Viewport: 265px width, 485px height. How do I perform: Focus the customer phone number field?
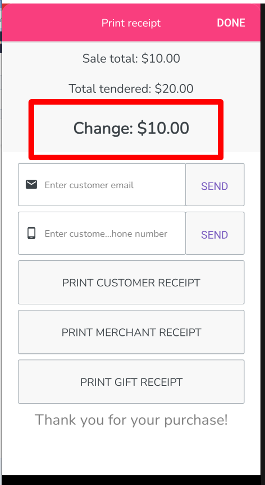[x=101, y=233]
